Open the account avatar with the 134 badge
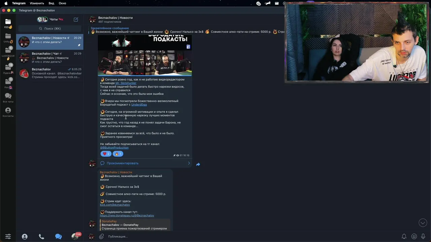This screenshot has height=242, width=431. (x=75, y=236)
